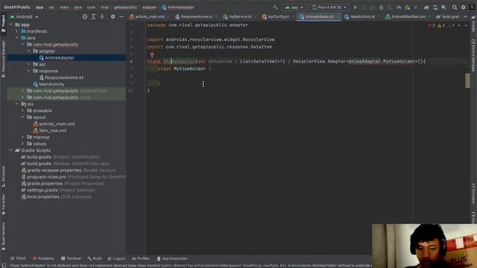Expand the api package
The image size is (477, 268).
(x=29, y=65)
